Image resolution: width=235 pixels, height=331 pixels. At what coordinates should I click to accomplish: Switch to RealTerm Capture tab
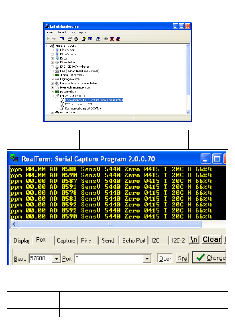click(66, 240)
